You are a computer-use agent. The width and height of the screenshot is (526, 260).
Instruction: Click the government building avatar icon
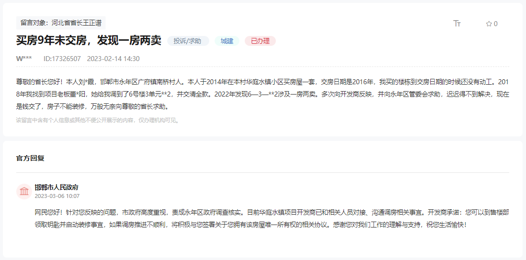pyautogui.click(x=24, y=192)
